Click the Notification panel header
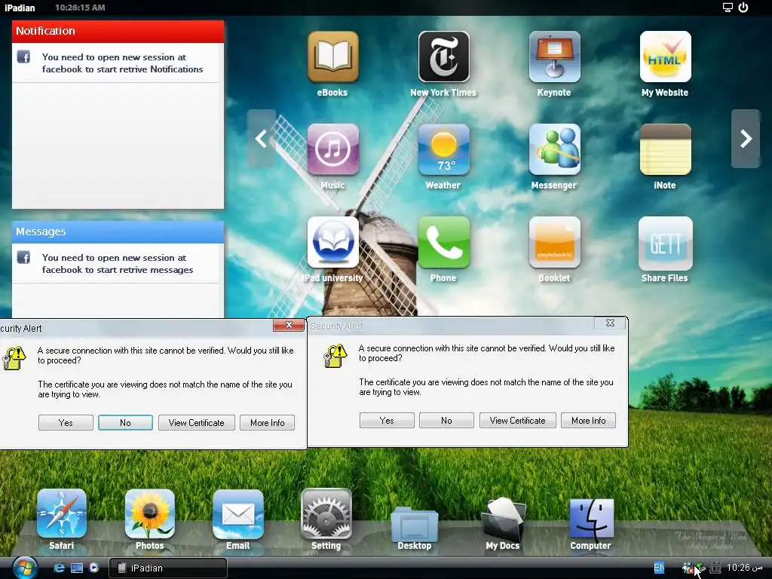The image size is (772, 579). tap(118, 31)
